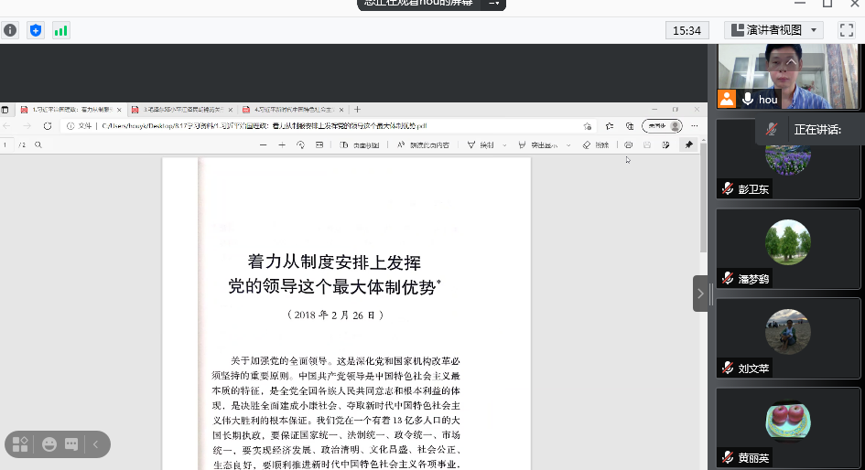Open the chat bubble icon
Image resolution: width=865 pixels, height=470 pixels.
[71, 444]
